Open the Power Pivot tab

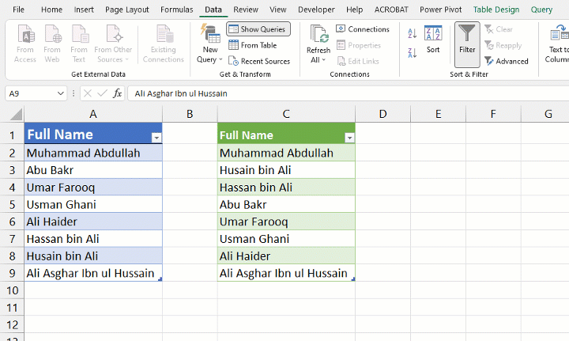[440, 9]
